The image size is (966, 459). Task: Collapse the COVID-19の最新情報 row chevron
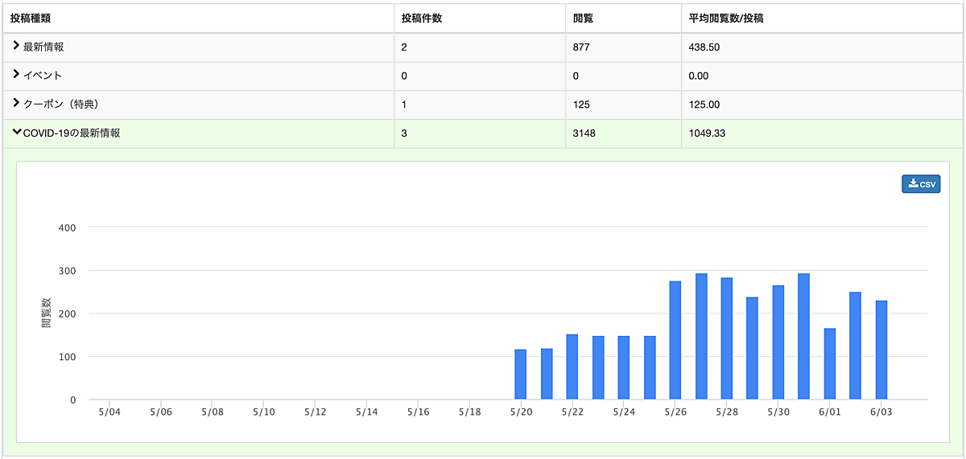coord(16,133)
